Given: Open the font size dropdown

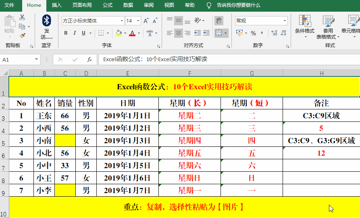Looking at the screenshot, I should (138, 21).
